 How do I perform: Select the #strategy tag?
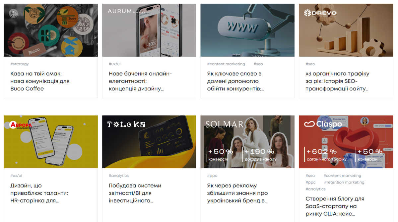click(20, 64)
